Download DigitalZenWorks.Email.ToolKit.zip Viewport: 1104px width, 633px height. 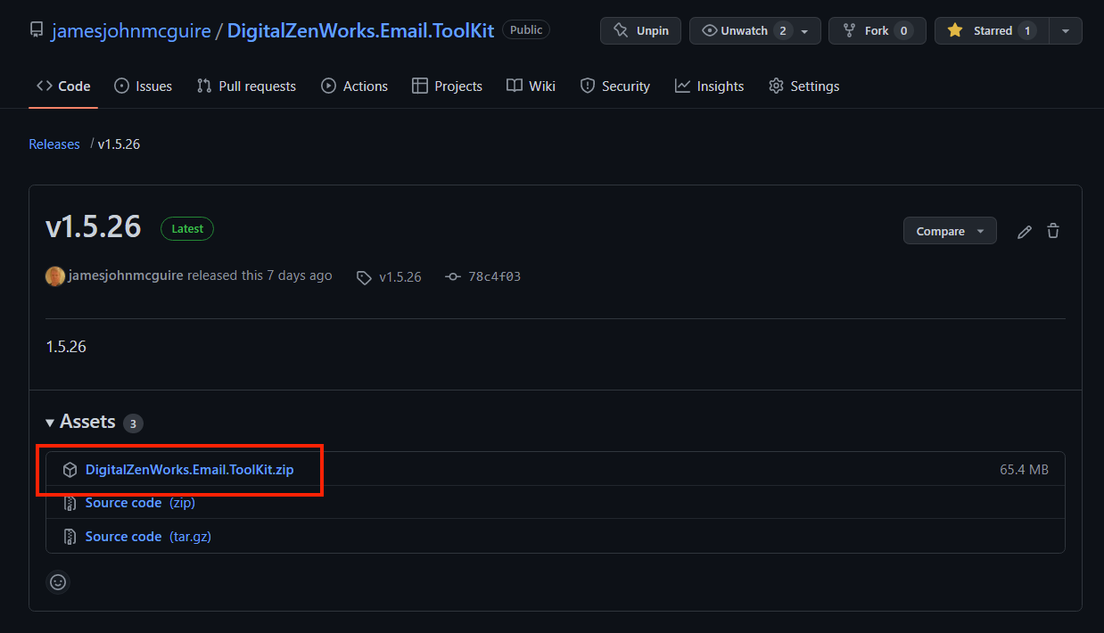coord(189,469)
